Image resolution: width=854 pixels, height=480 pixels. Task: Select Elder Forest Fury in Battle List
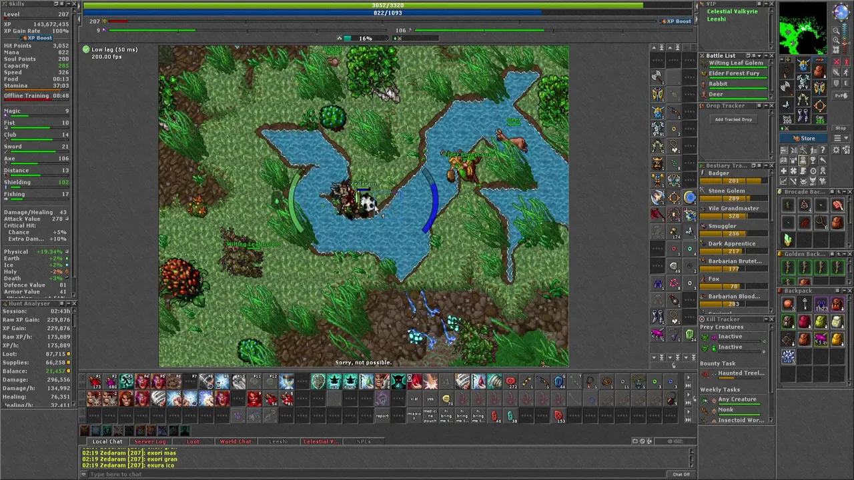(733, 75)
